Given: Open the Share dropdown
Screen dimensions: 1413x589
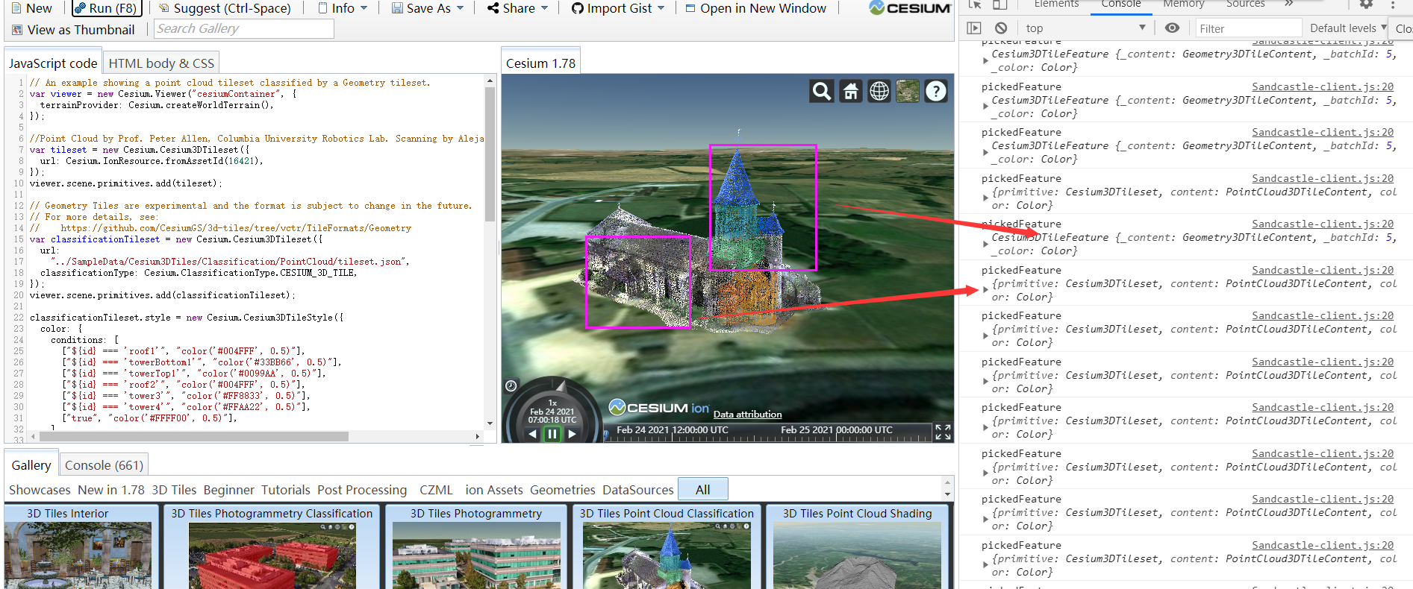Looking at the screenshot, I should [x=517, y=8].
